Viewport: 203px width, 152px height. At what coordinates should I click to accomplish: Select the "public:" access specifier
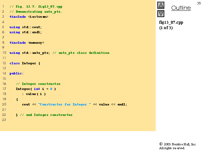coord(16,73)
